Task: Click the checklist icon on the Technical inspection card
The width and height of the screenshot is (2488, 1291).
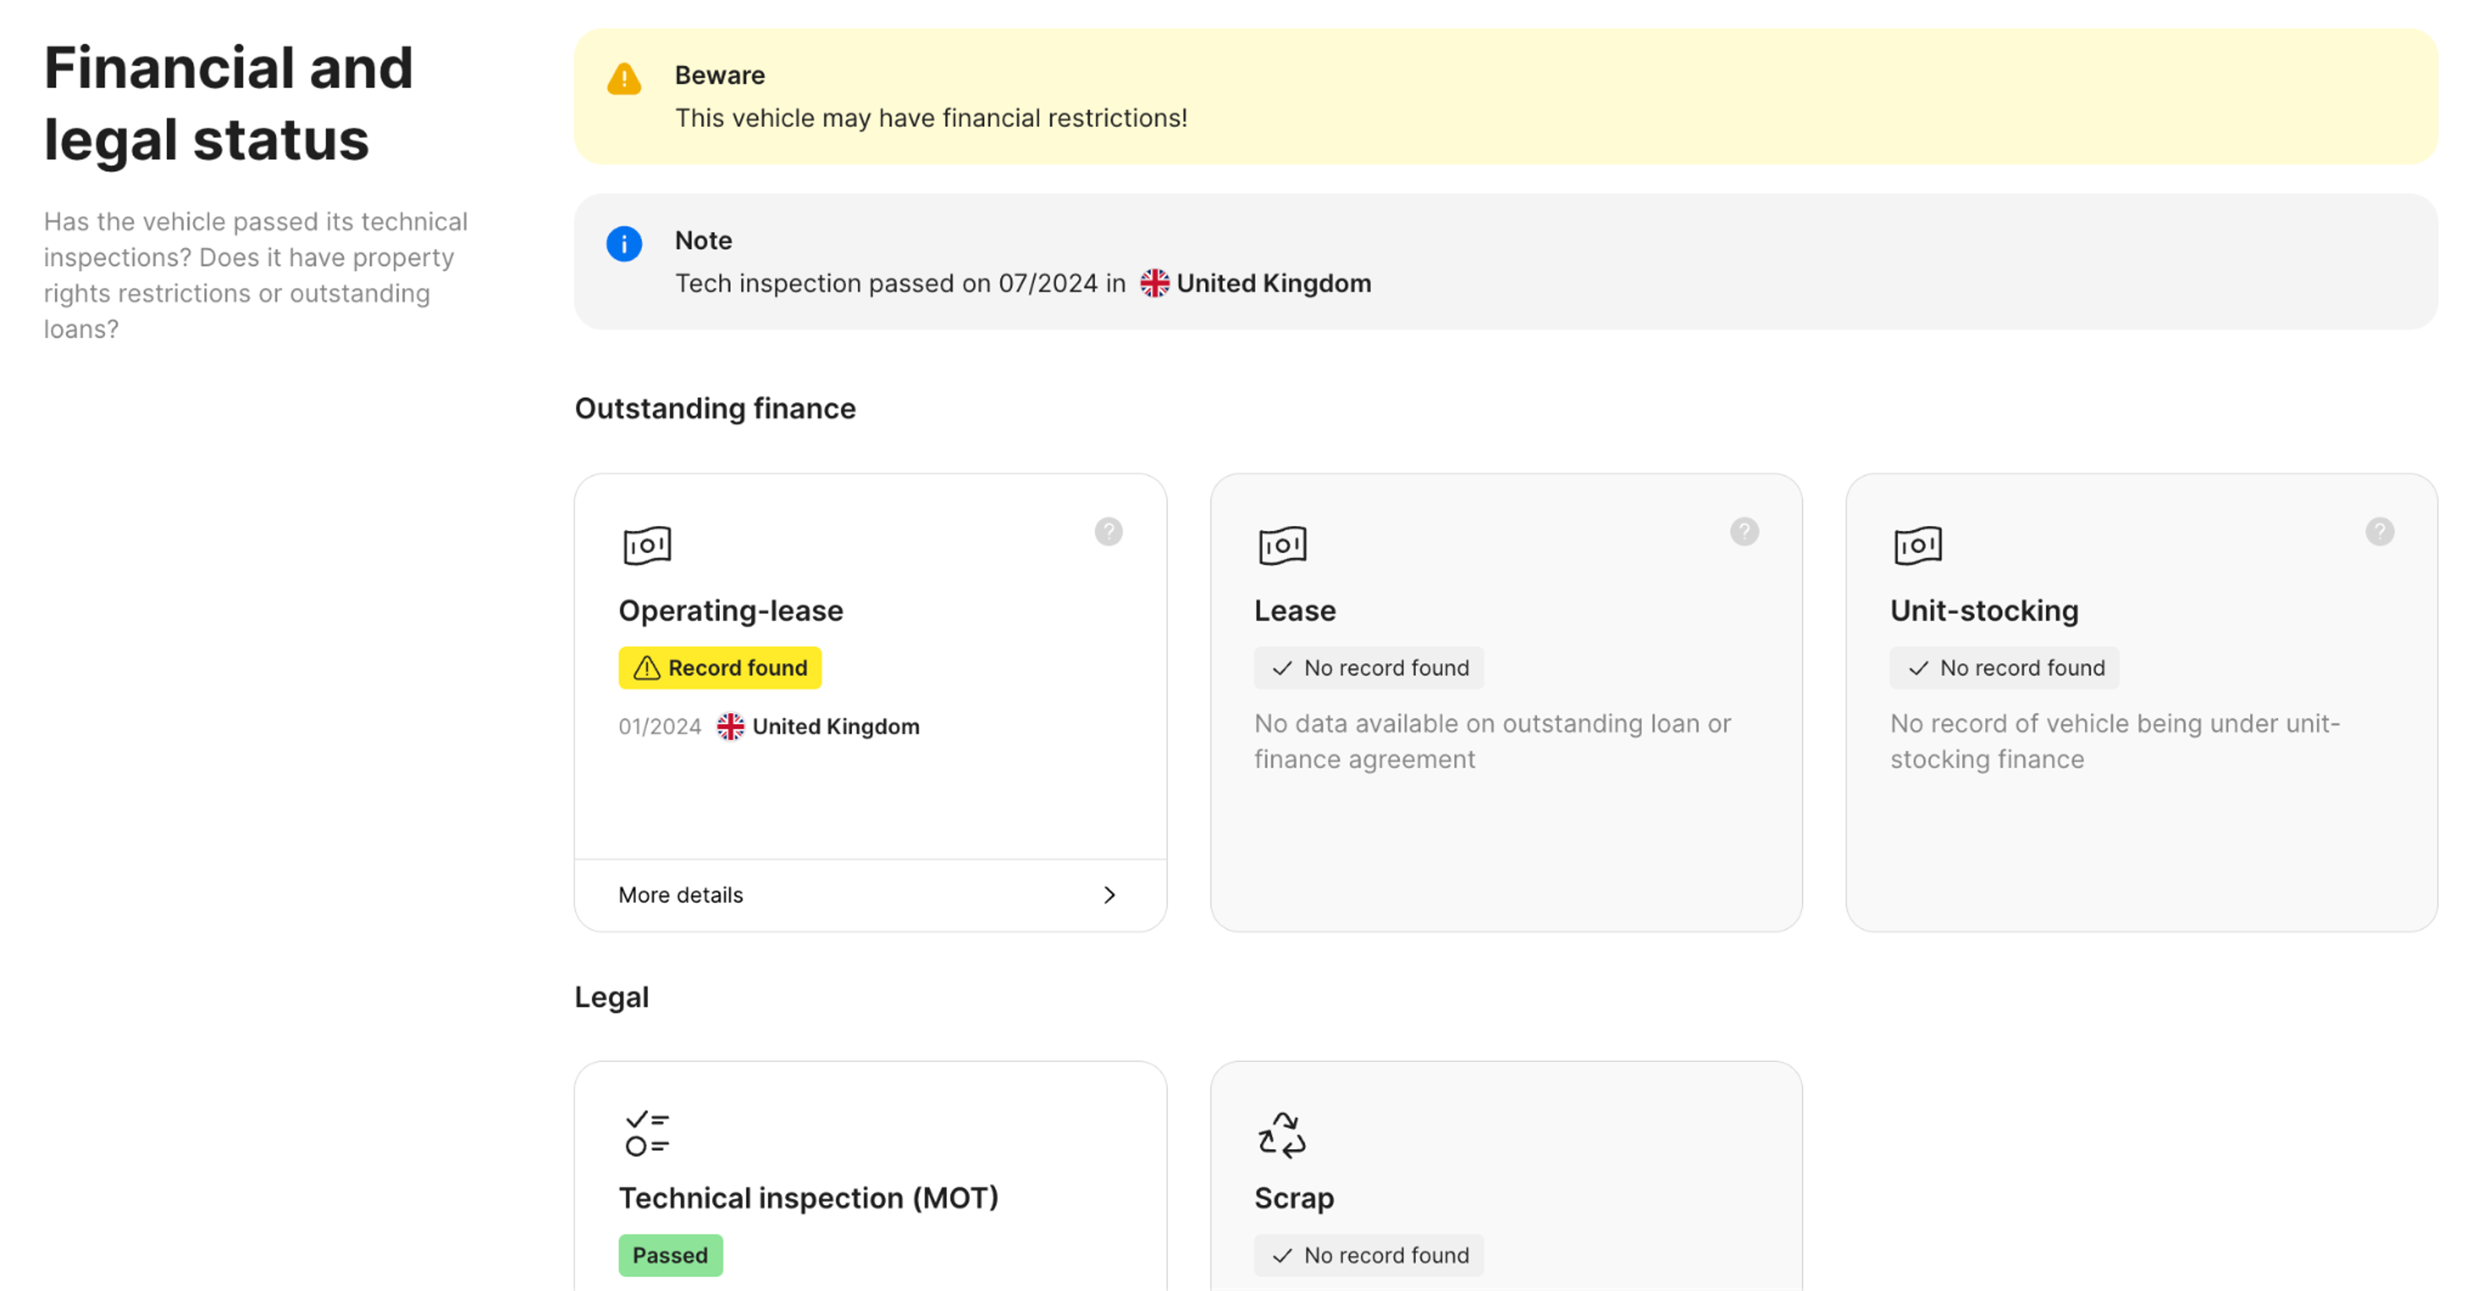Action: click(647, 1134)
